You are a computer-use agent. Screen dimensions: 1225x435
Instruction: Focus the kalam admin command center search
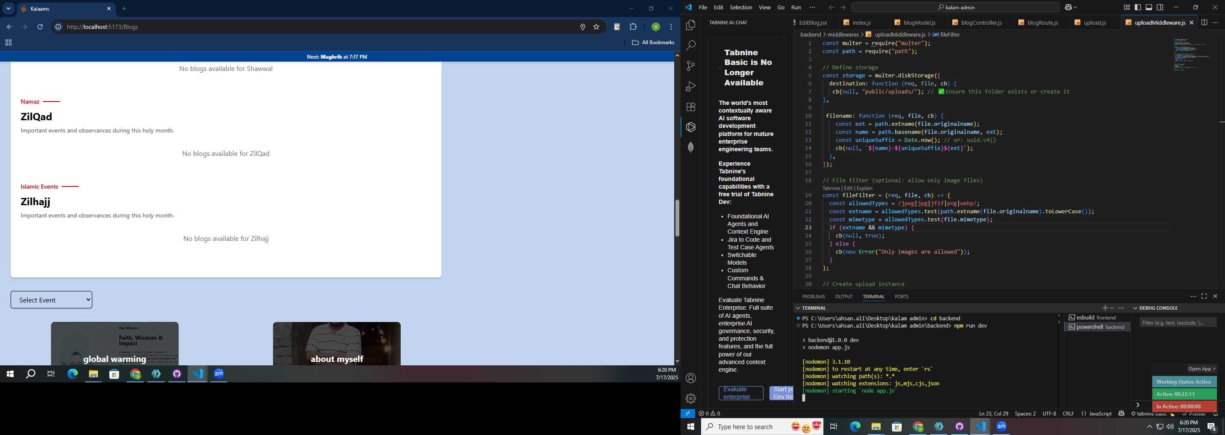tap(955, 8)
